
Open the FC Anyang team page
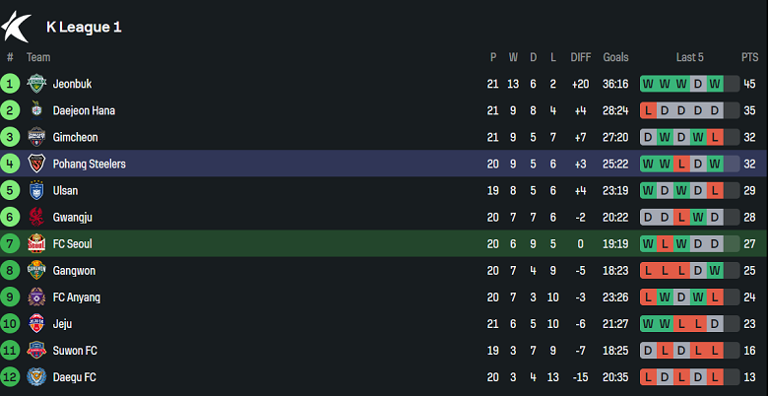tap(77, 297)
